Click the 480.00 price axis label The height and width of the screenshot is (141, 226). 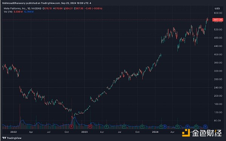pos(218,38)
